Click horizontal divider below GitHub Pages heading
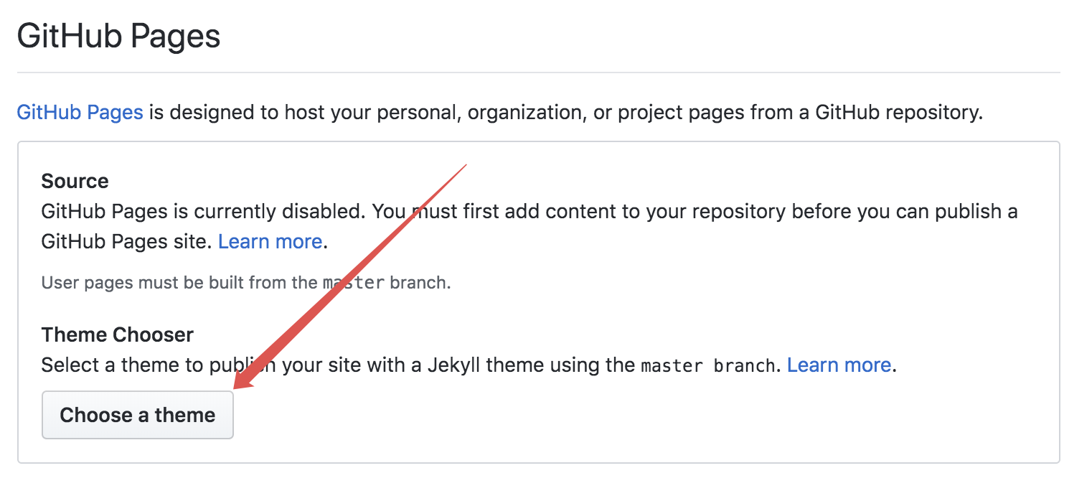1092x491 pixels. point(538,73)
